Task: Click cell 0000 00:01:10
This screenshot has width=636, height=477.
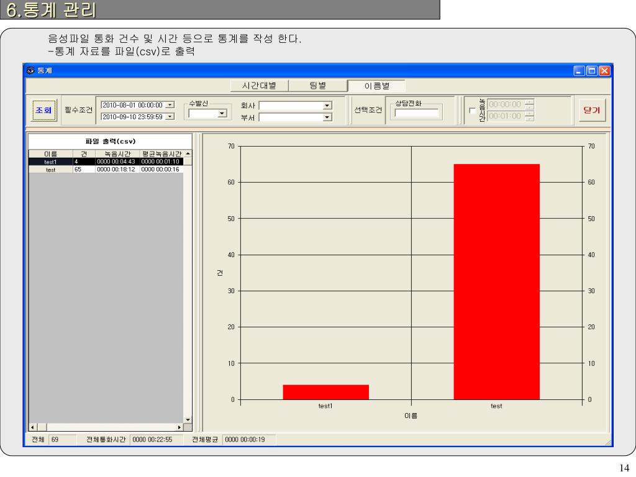Action: (x=161, y=161)
